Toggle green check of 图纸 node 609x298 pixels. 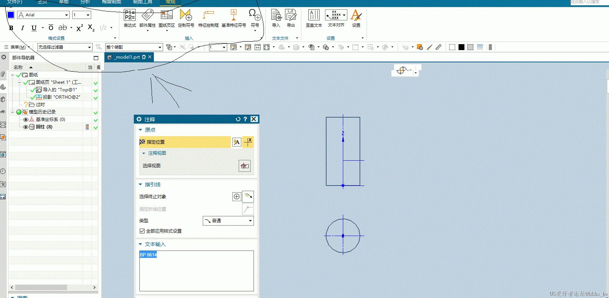19,75
